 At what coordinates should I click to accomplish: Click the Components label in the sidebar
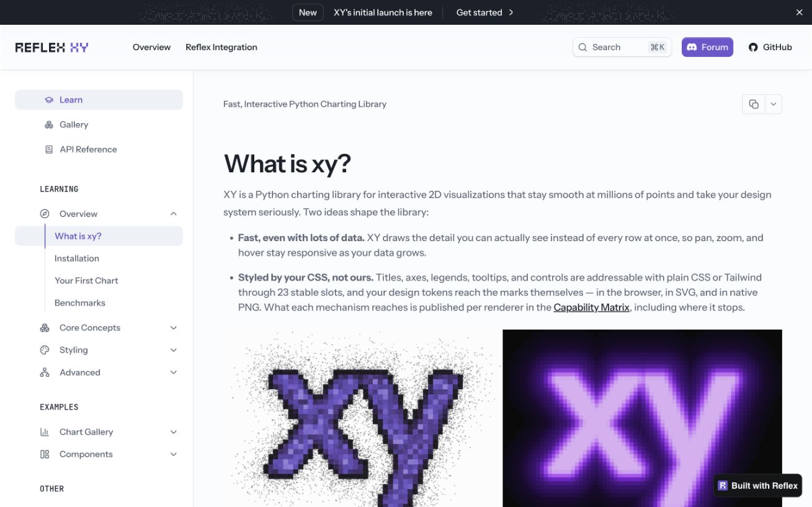86,454
